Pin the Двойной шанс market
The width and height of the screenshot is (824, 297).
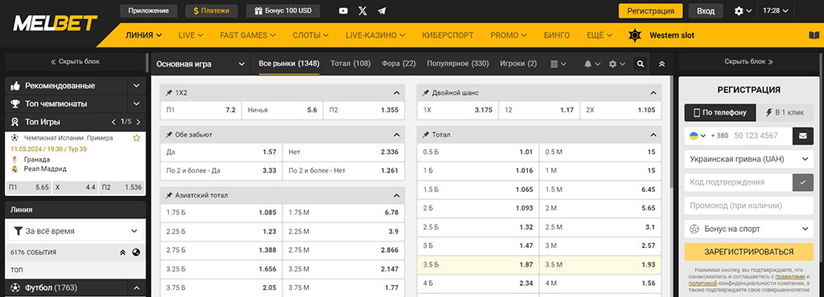425,93
